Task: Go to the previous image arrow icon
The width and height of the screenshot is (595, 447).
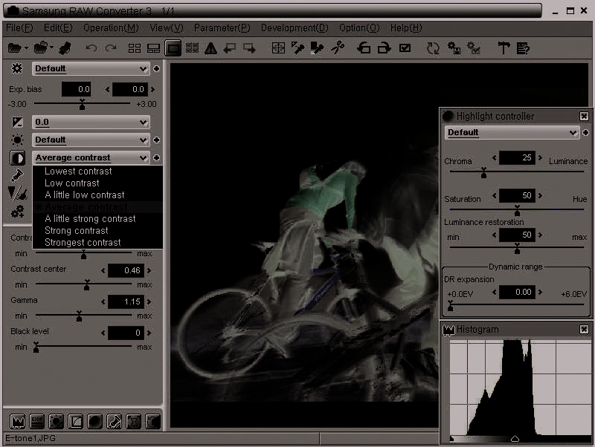Action: click(x=230, y=48)
